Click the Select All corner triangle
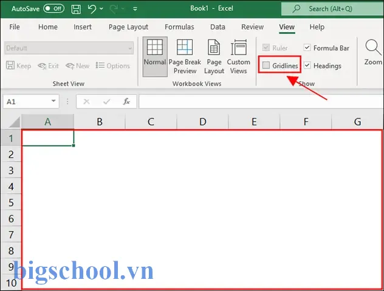This screenshot has width=384, height=291. [x=14, y=122]
